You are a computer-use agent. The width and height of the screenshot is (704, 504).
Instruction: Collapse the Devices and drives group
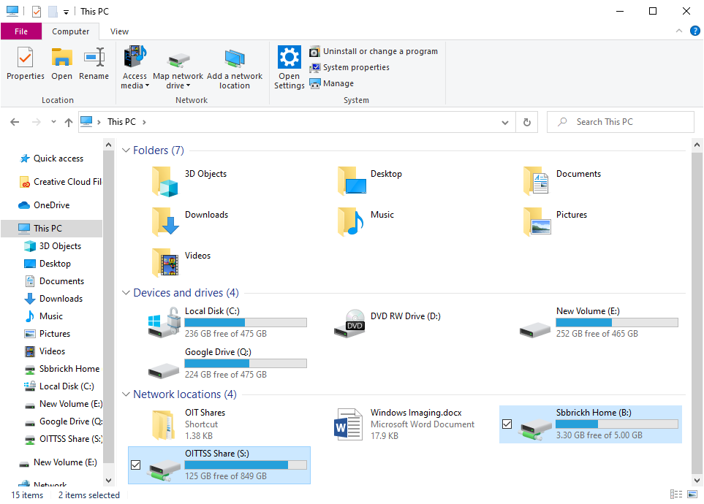click(x=126, y=293)
